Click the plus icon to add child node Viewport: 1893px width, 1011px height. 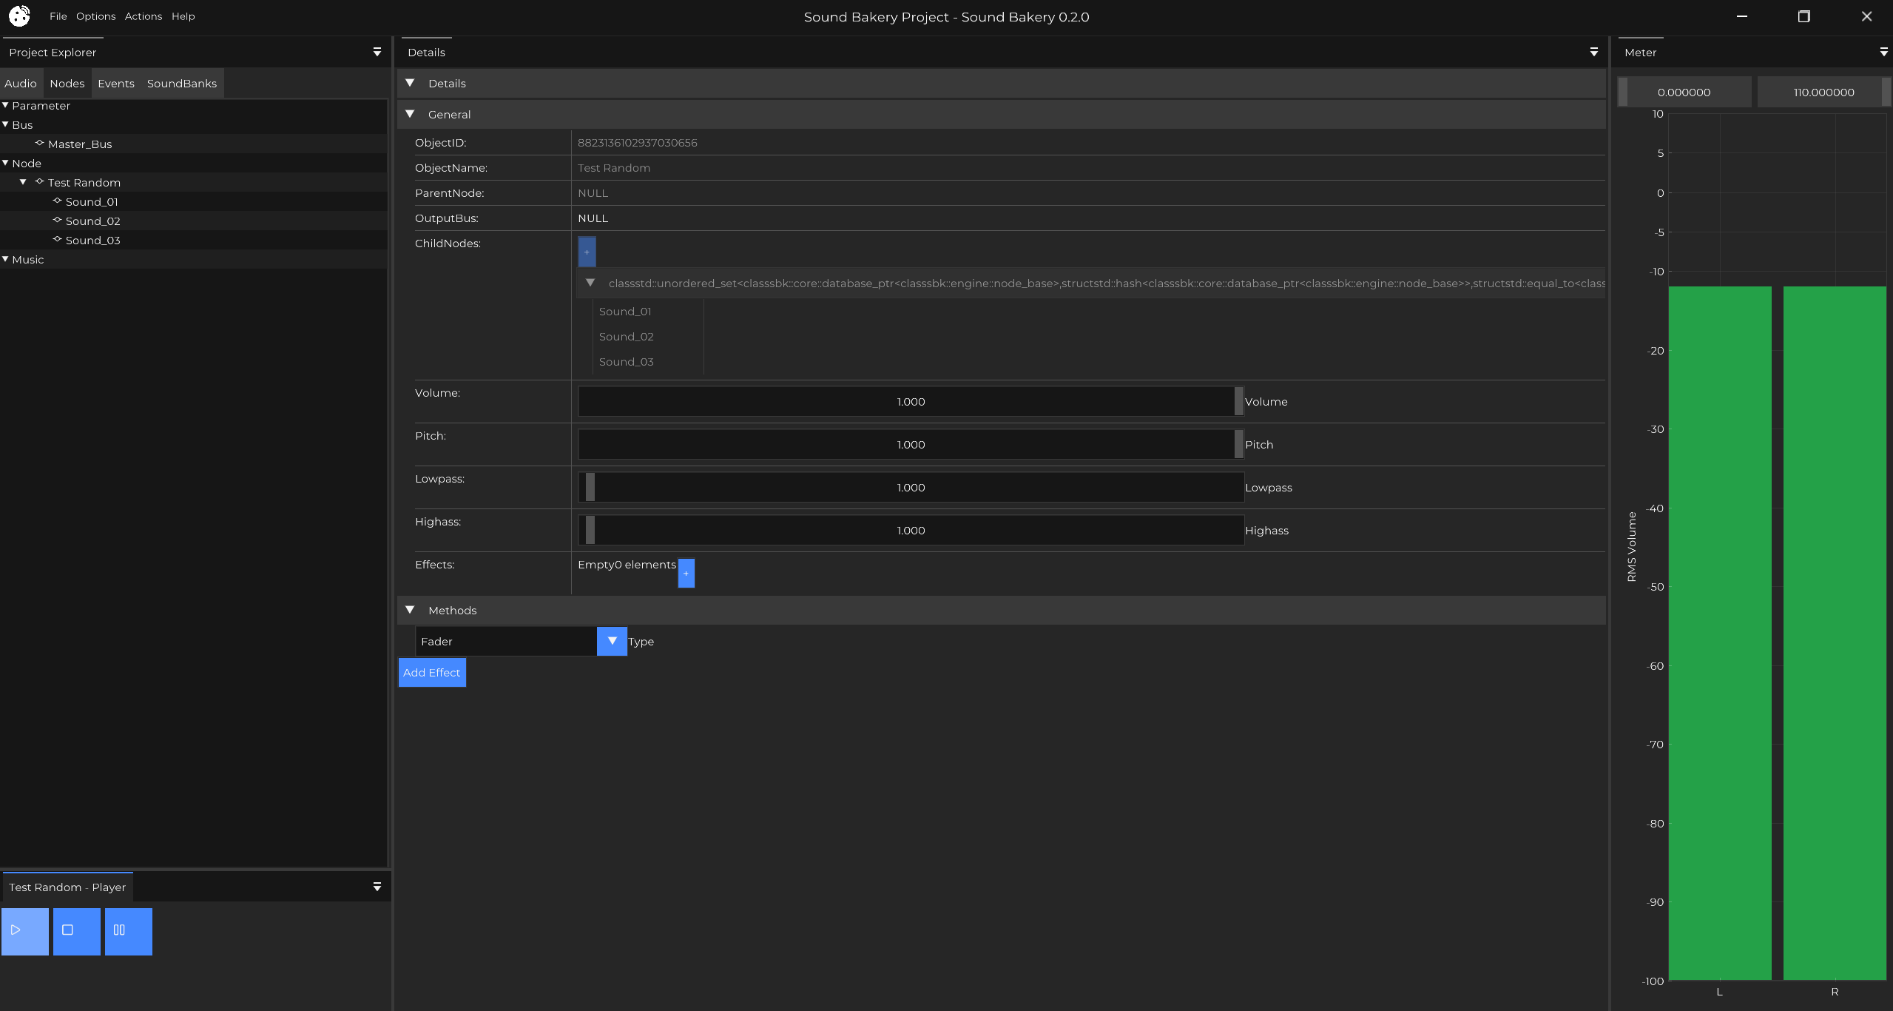tap(587, 252)
